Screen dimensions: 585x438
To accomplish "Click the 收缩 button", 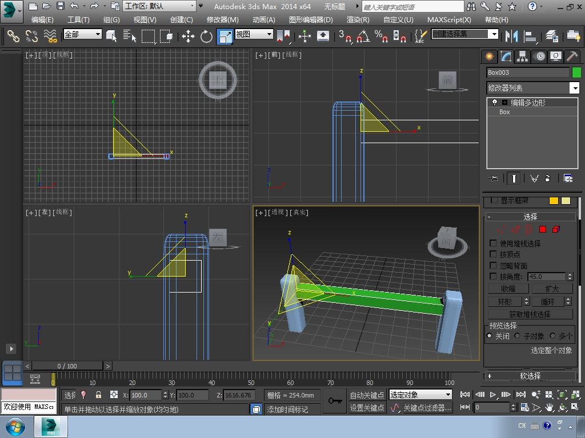I will click(x=508, y=289).
